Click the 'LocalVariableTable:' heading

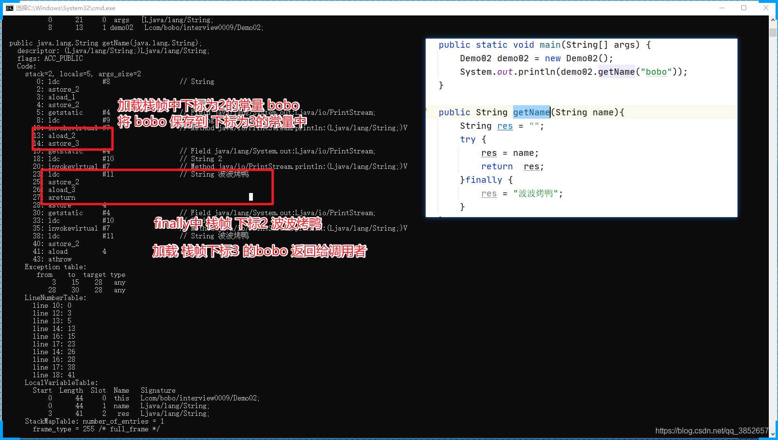pyautogui.click(x=61, y=383)
